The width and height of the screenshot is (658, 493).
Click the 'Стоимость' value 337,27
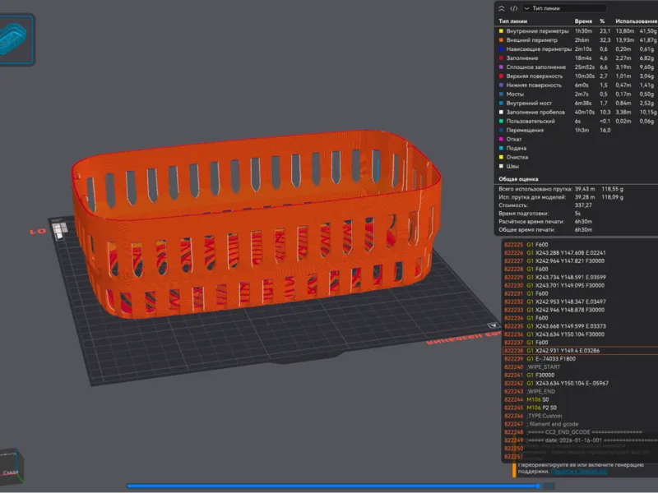(x=583, y=205)
